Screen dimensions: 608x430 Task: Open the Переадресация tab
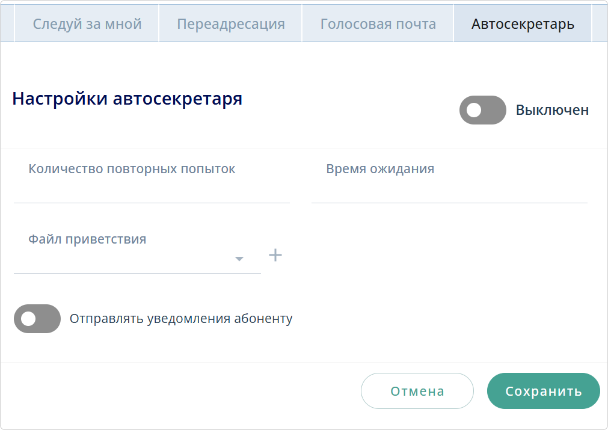[229, 24]
